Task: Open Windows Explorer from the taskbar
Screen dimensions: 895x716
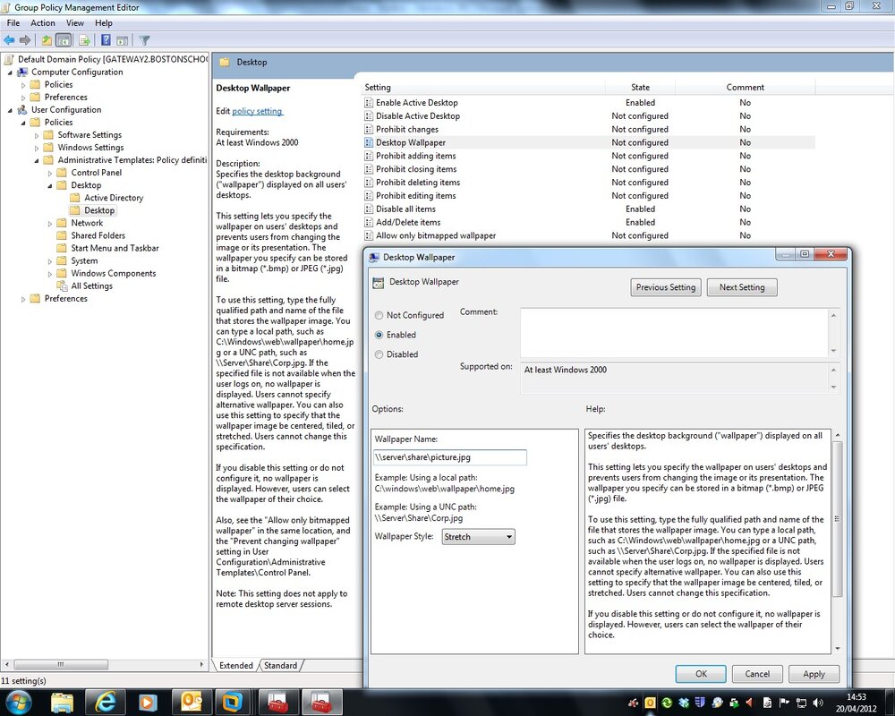Action: [x=63, y=703]
